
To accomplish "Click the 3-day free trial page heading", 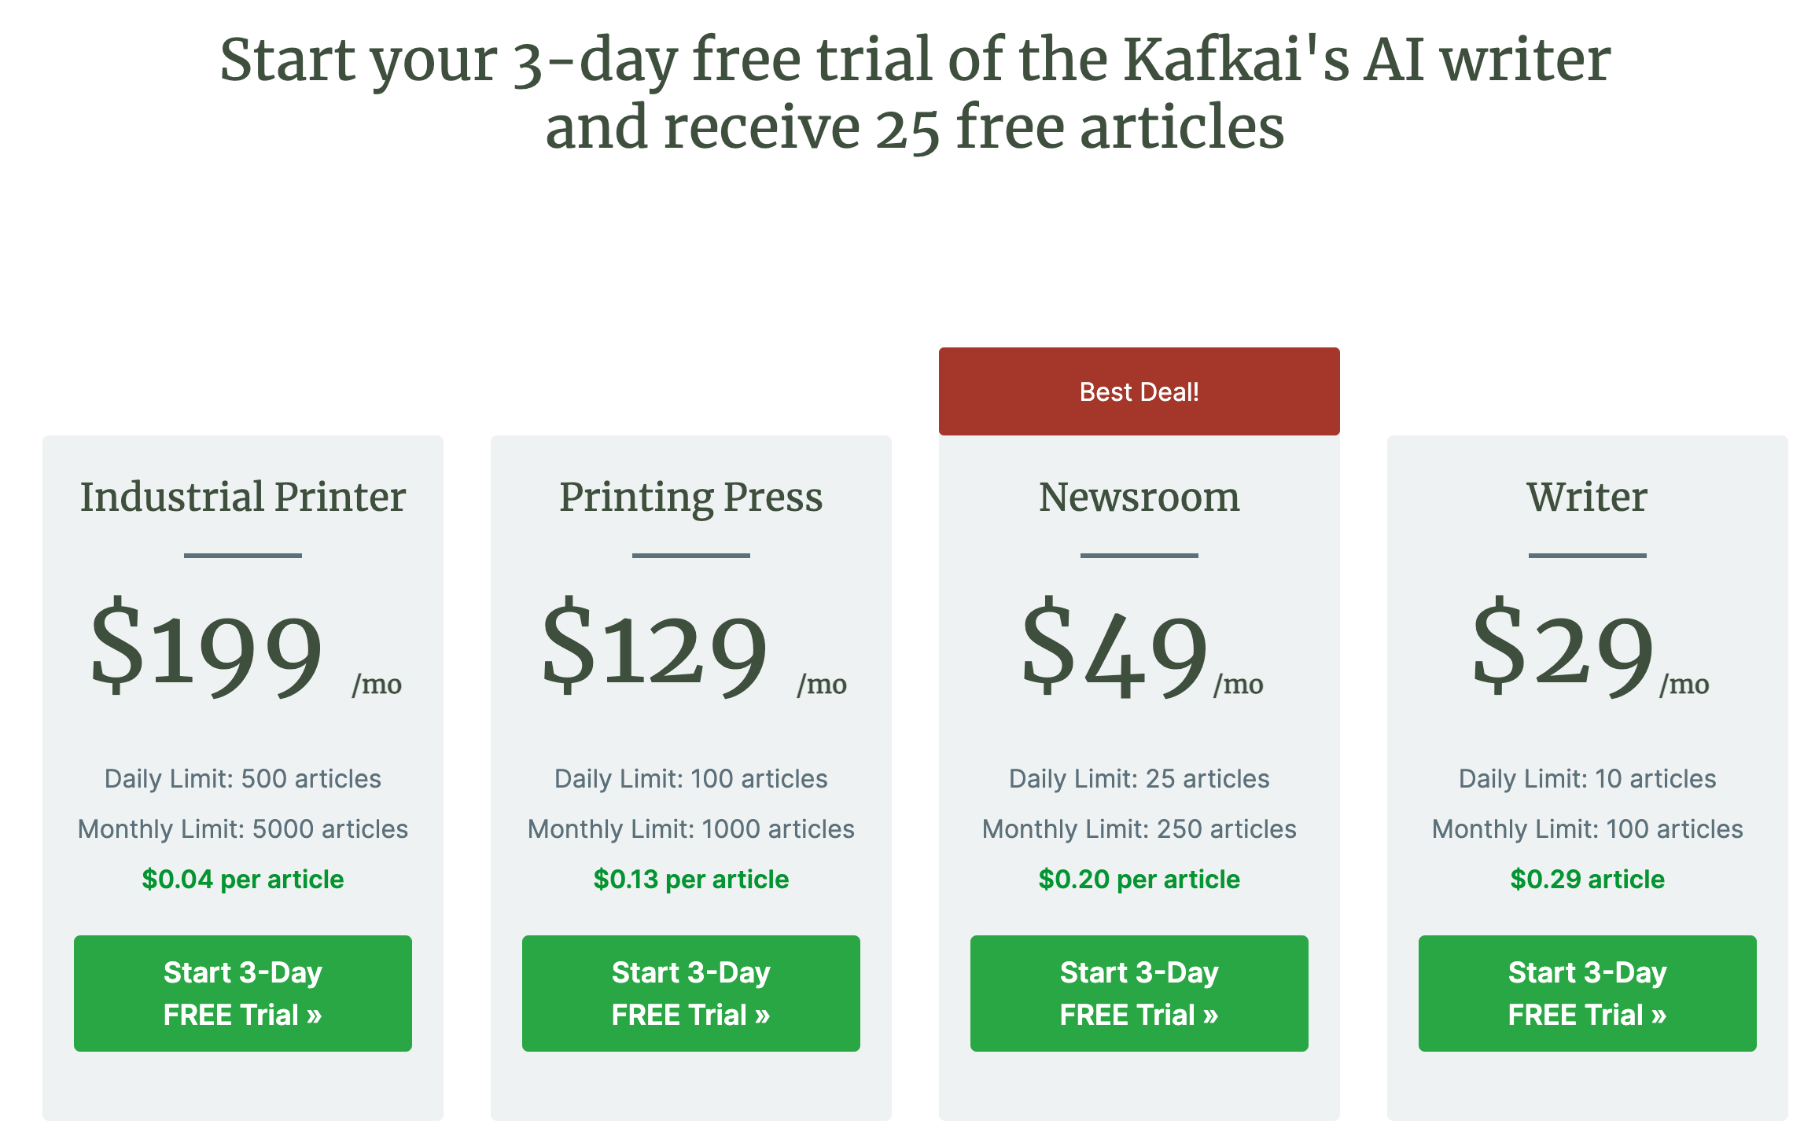I will [915, 93].
